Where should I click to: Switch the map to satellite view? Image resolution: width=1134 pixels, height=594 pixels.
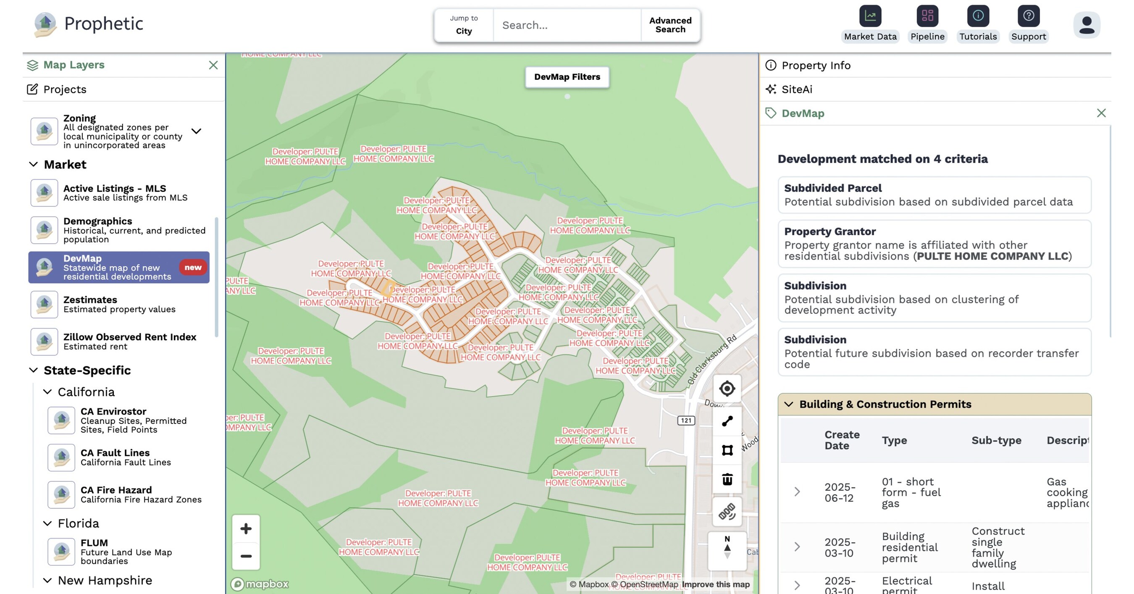coord(727,512)
